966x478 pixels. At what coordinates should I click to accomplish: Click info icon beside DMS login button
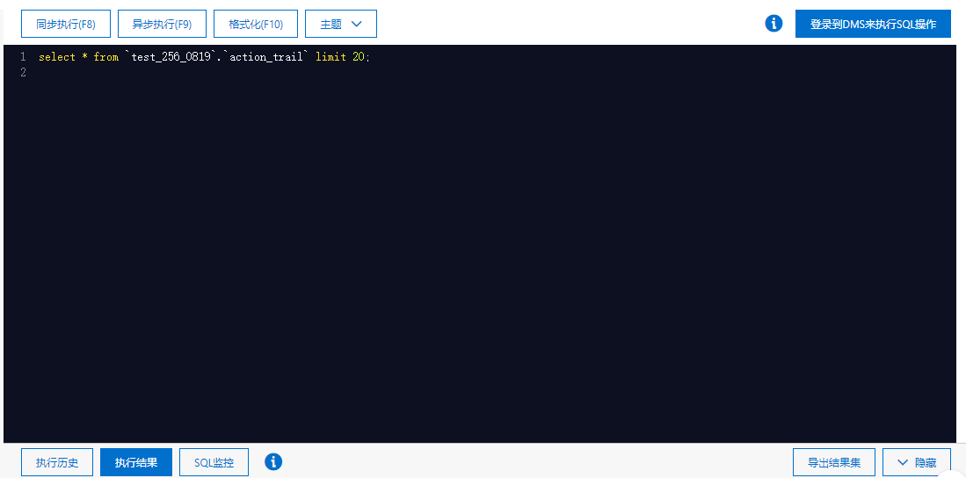(x=774, y=24)
